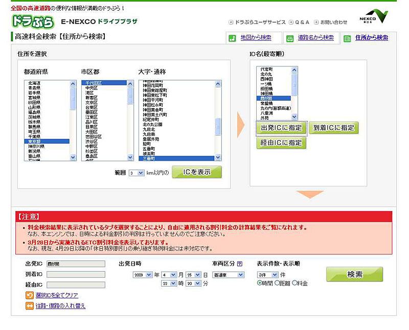Click the plus icon beside Q&A
Image resolution: width=409 pixels, height=330 pixels.
(291, 22)
